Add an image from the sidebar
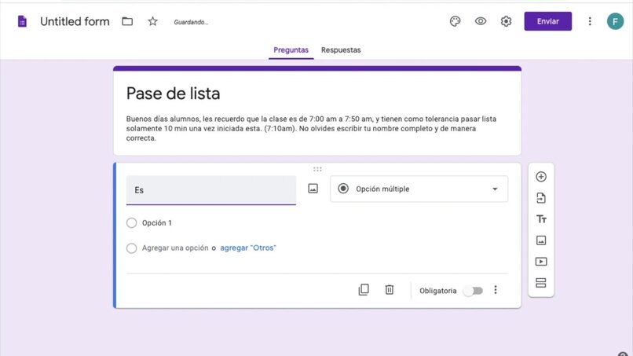The width and height of the screenshot is (633, 356). coord(541,240)
